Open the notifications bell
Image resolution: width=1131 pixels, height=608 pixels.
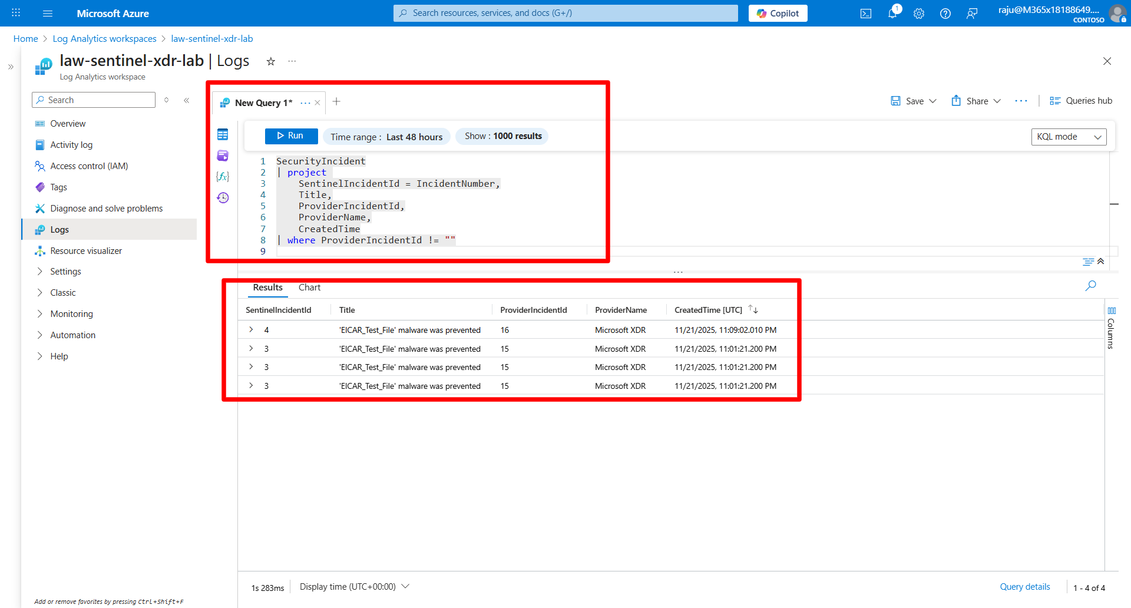[892, 14]
